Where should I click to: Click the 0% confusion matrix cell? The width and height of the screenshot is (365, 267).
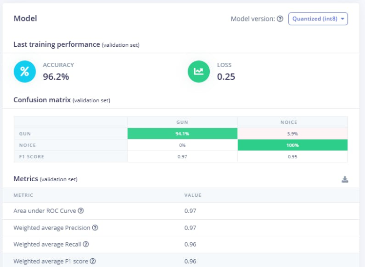tap(182, 145)
